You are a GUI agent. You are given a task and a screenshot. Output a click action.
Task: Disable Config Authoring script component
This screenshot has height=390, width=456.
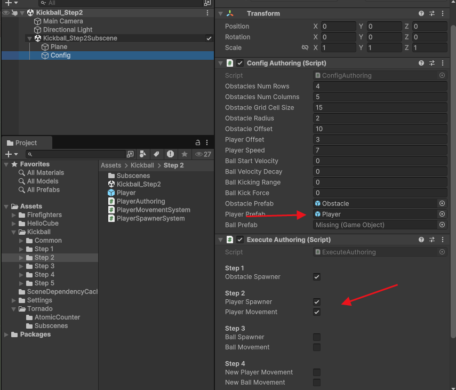click(240, 63)
